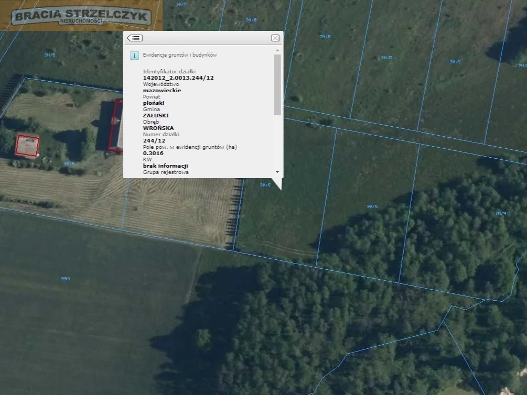The height and width of the screenshot is (395, 527).
Task: Click the Bracia Strzelczyk Nieruchomości logo
Action: tap(81, 16)
